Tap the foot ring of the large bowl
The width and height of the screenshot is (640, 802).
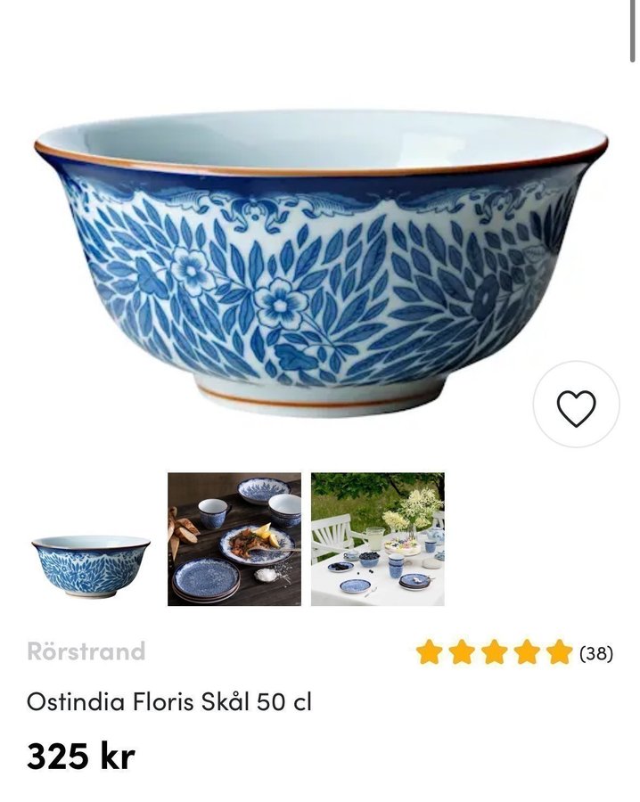(x=320, y=399)
